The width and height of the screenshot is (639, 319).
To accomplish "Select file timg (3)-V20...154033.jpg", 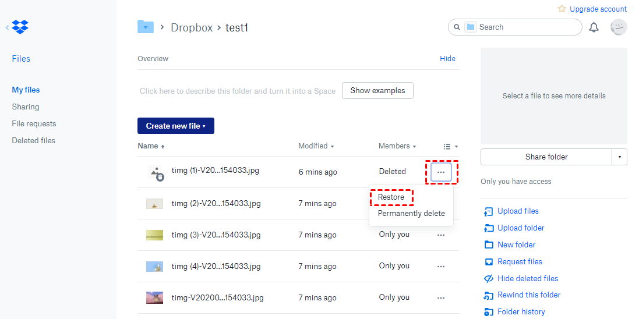I will tap(216, 235).
